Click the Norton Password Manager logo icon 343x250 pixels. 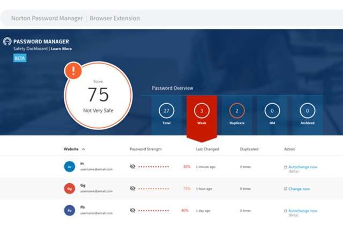coord(7,41)
